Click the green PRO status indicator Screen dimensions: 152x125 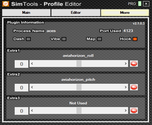pyautogui.click(x=140, y=4)
